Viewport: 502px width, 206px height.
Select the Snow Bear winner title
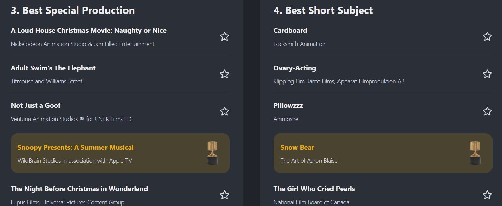pyautogui.click(x=297, y=147)
